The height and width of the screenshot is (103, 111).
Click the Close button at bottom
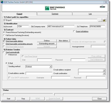[100, 99]
